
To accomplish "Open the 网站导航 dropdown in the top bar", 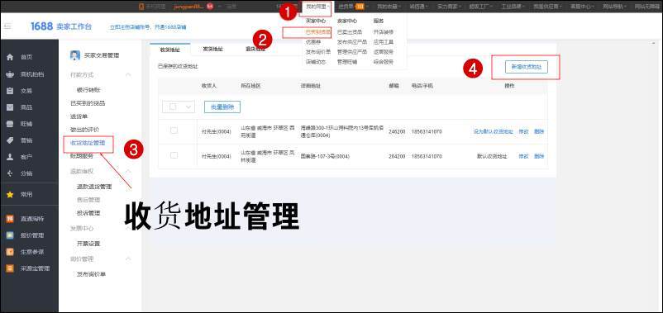I will point(615,7).
